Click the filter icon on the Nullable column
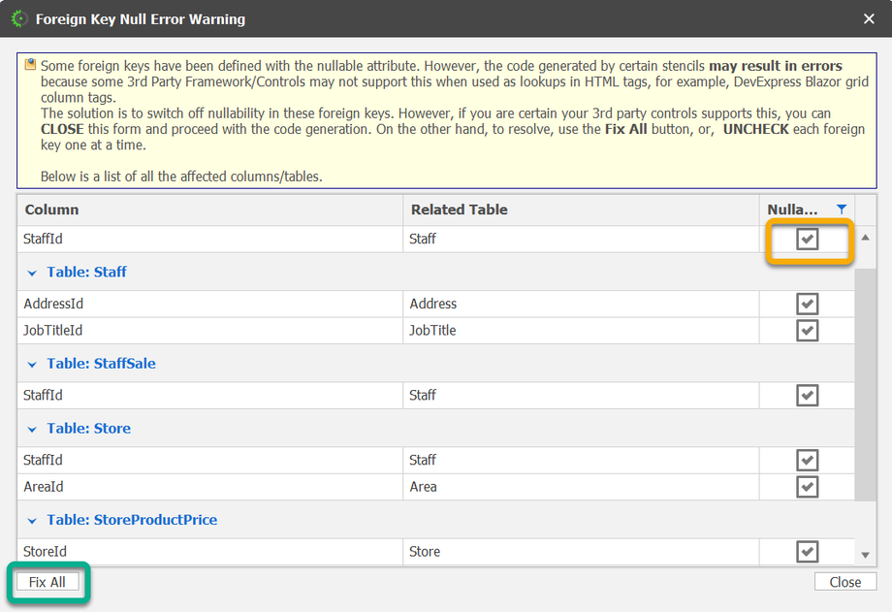This screenshot has width=892, height=612. (841, 209)
